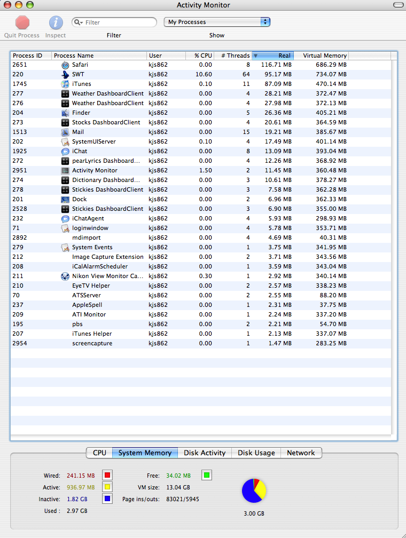
Task: Select the AppleSpell process row
Action: click(200, 305)
